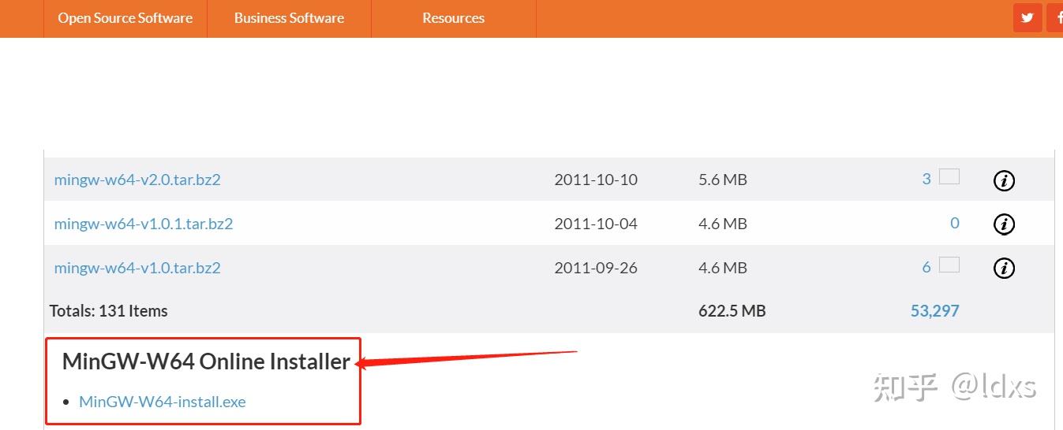Open the Resources menu
Image resolution: width=1063 pixels, height=430 pixels.
tap(453, 18)
